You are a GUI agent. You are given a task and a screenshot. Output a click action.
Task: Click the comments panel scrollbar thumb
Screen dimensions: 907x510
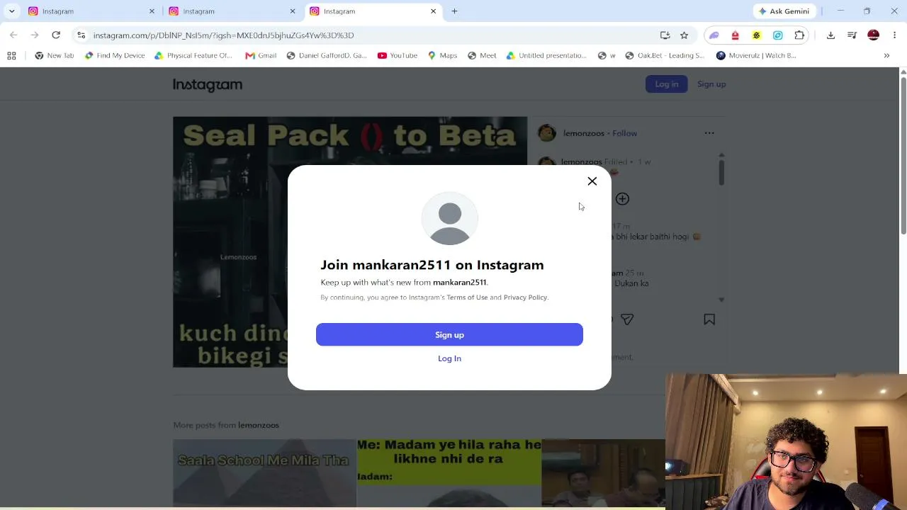[721, 172]
